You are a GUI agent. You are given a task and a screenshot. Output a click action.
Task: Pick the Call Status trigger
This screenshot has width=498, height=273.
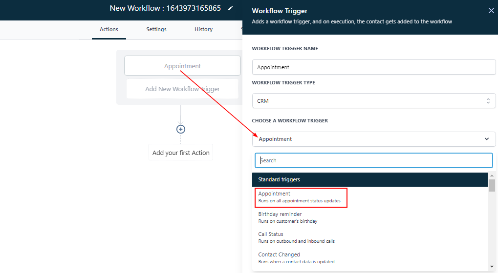(296, 237)
